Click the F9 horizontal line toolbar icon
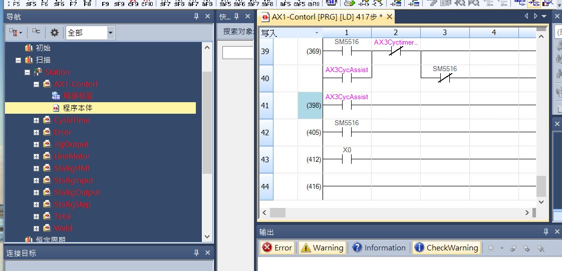 coord(105,4)
